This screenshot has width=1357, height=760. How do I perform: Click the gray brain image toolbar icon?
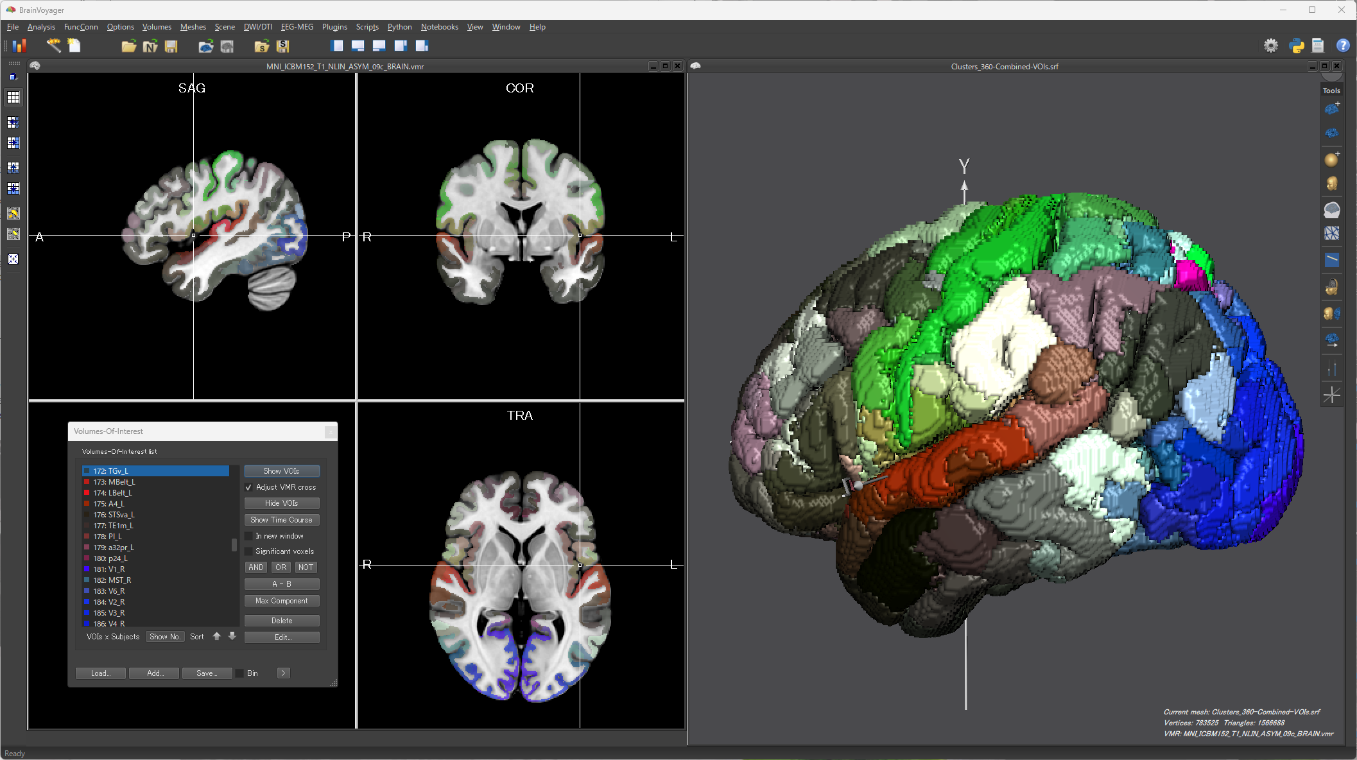click(227, 46)
